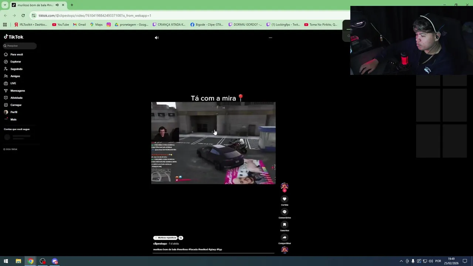Open the LIVE section
The image size is (473, 266).
pos(10,83)
